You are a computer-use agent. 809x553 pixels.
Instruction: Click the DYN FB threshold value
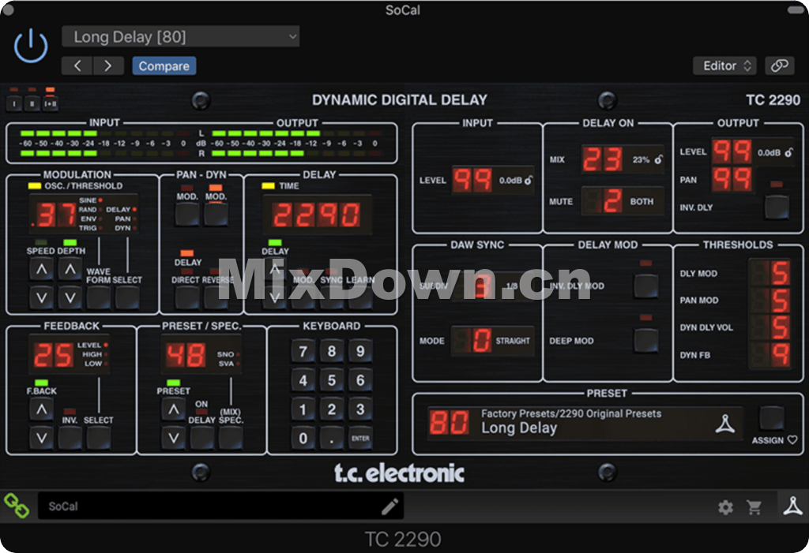click(769, 354)
